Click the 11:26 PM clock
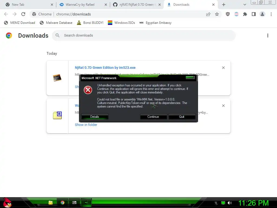 click(x=254, y=203)
